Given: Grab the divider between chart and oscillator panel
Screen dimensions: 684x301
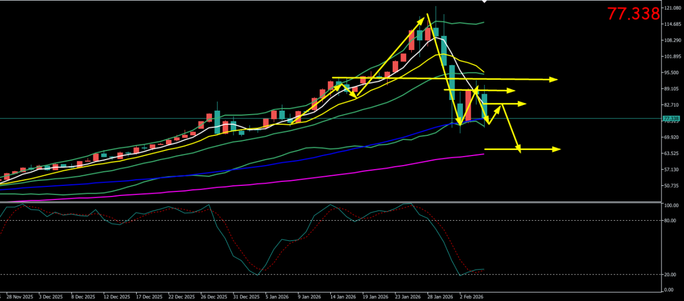Looking at the screenshot, I should pyautogui.click(x=337, y=202).
